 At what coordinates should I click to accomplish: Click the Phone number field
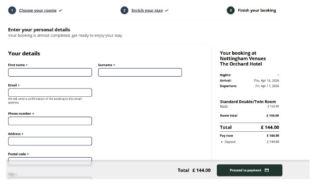50,121
